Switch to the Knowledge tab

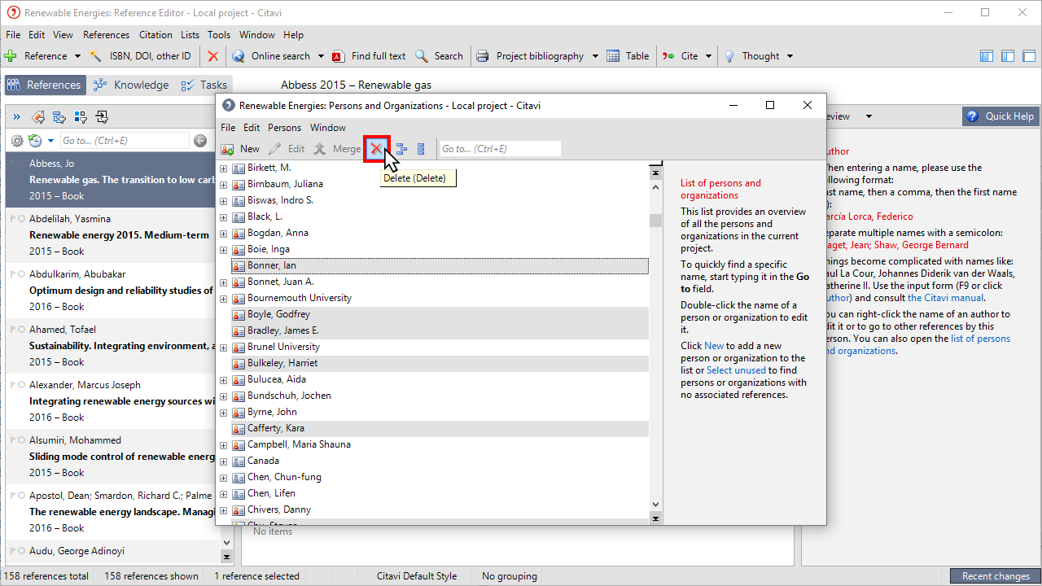[x=131, y=85]
